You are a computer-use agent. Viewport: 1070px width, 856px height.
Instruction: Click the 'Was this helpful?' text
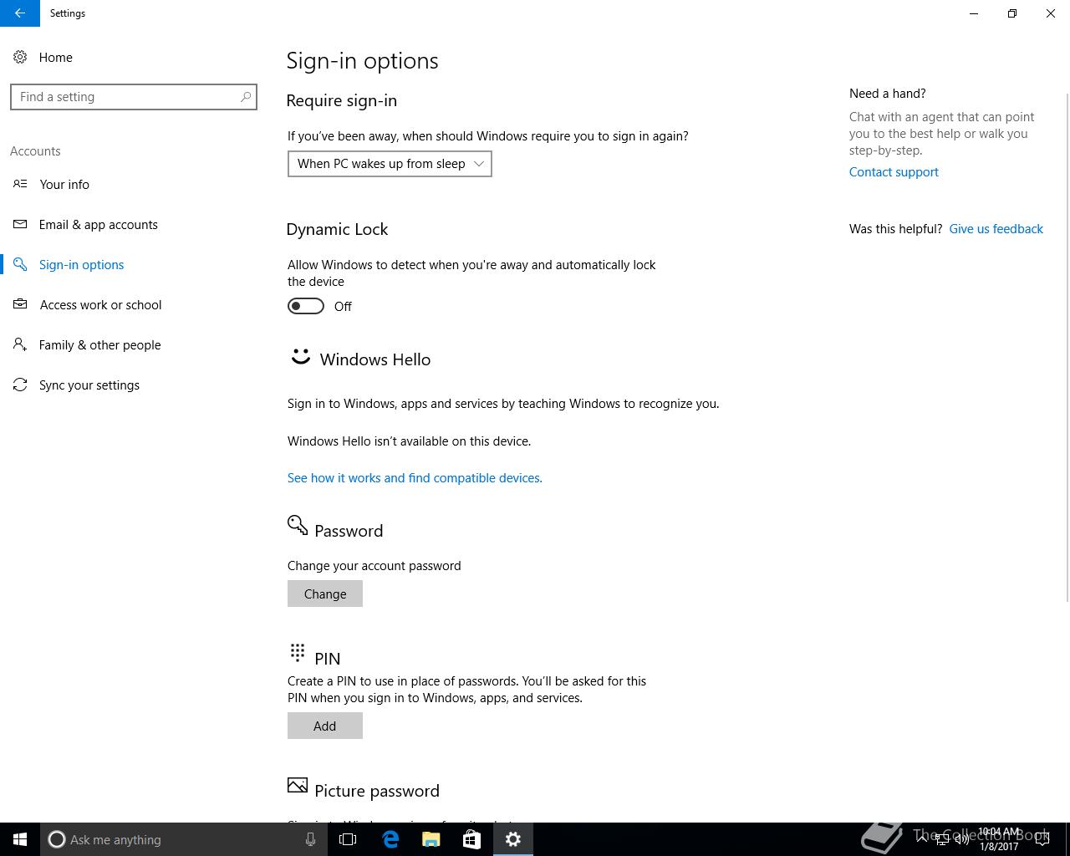click(895, 229)
